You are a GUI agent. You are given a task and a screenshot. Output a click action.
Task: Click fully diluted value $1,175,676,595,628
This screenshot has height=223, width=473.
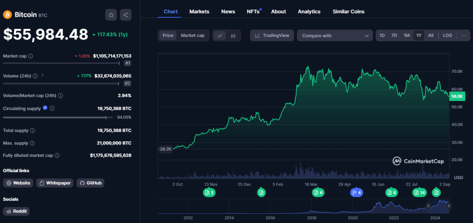(x=111, y=156)
